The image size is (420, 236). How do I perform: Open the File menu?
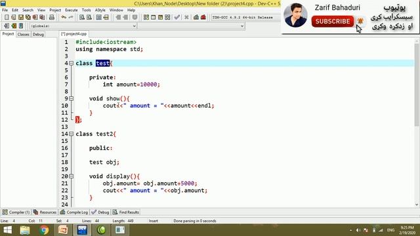[5, 10]
